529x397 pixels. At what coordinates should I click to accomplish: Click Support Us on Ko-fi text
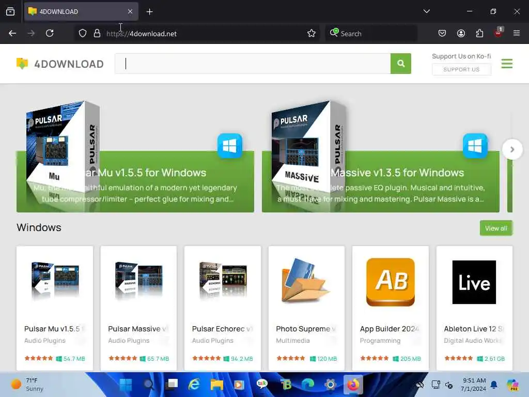(x=461, y=56)
